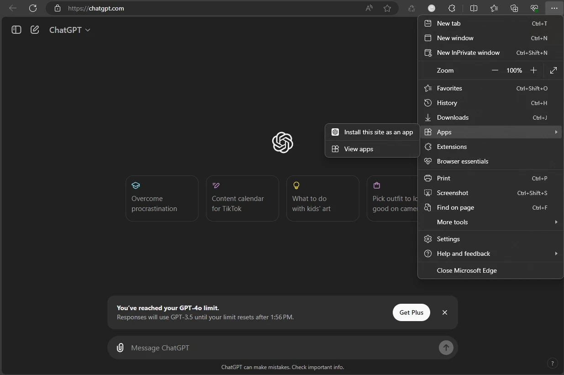Open the Favorites hub icon in the toolbar
The height and width of the screenshot is (375, 564).
pyautogui.click(x=494, y=8)
